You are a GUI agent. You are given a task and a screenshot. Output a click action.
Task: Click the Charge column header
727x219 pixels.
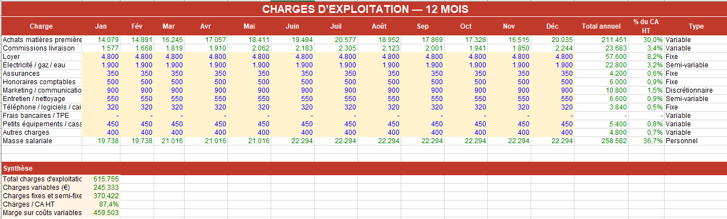[x=41, y=26]
